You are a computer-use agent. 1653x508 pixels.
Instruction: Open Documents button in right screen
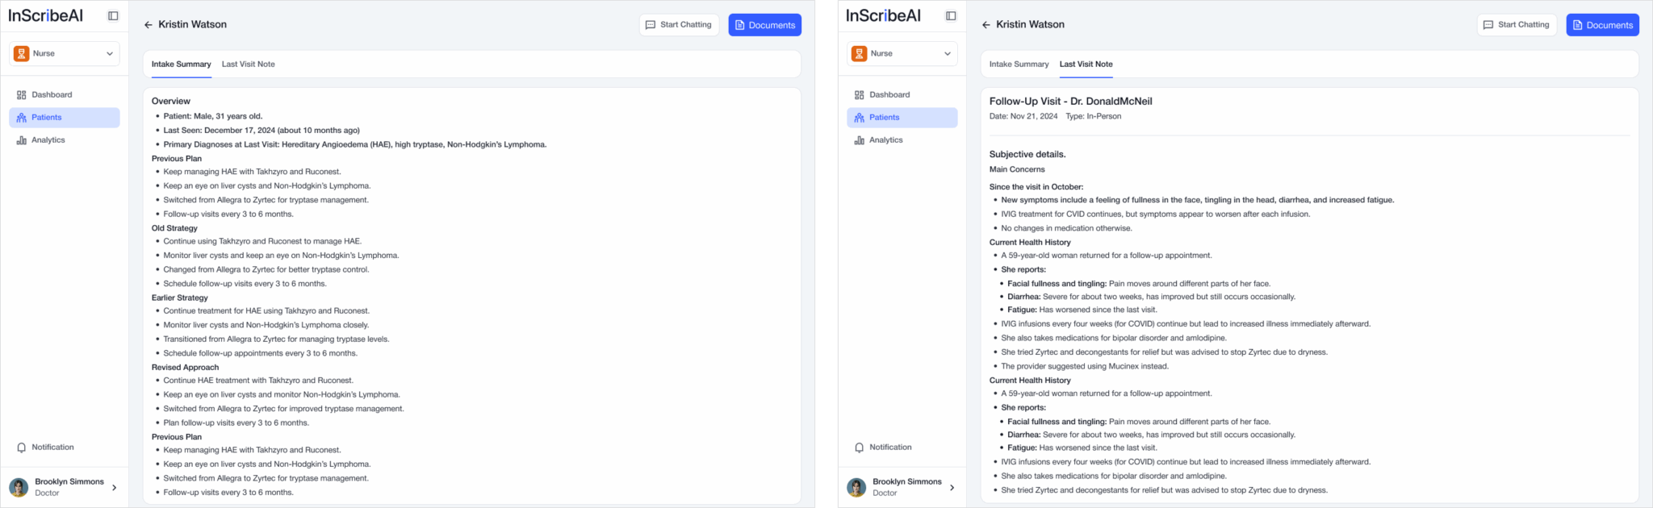coord(1603,25)
